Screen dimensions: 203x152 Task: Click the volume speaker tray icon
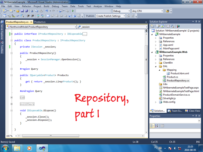(175, 148)
